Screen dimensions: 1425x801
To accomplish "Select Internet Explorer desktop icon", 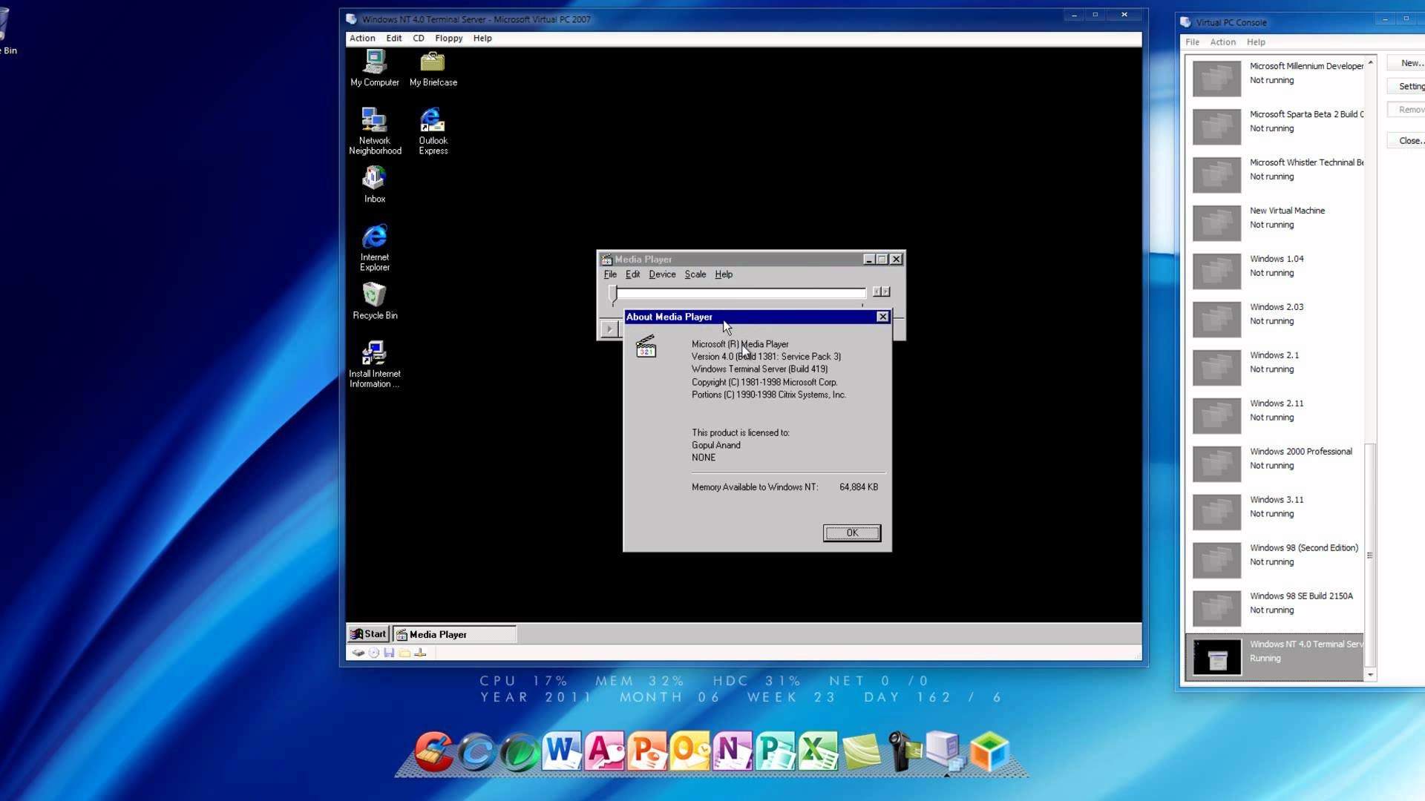I will [x=374, y=248].
